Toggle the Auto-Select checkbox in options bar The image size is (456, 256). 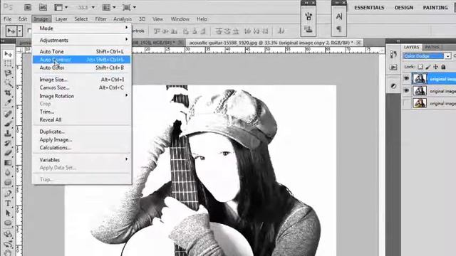(29, 31)
